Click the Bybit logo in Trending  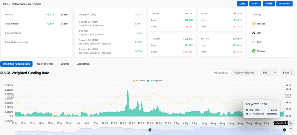point(253,42)
